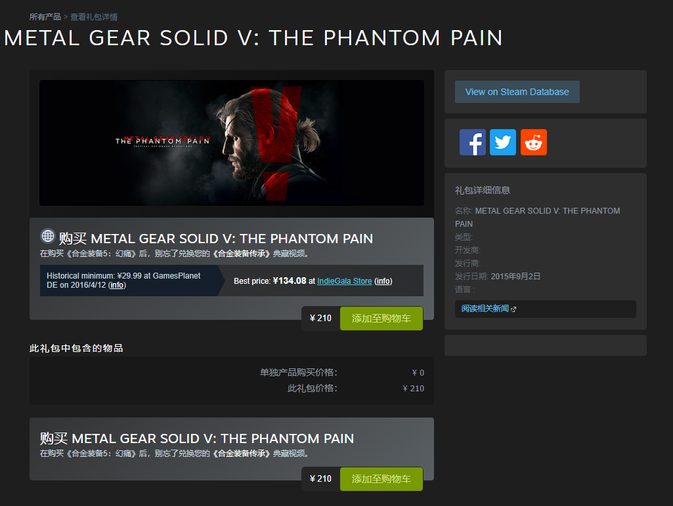Click the Phantom Pain banner image

click(x=231, y=143)
